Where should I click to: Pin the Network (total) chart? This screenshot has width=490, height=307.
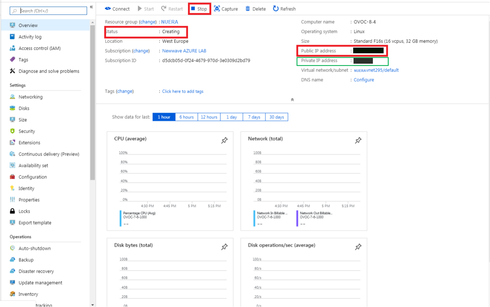click(358, 141)
